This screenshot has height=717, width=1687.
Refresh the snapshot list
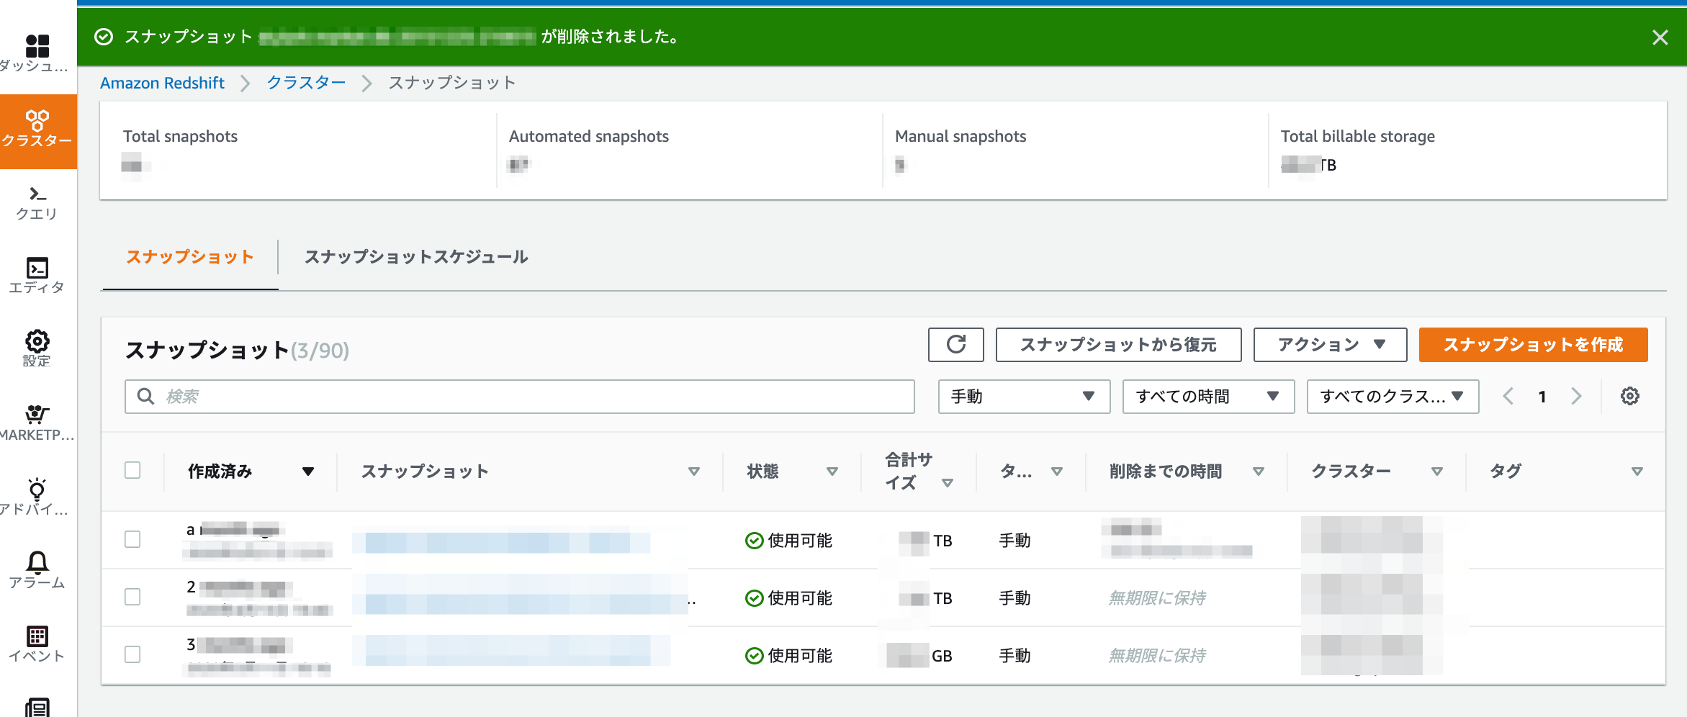click(x=955, y=344)
